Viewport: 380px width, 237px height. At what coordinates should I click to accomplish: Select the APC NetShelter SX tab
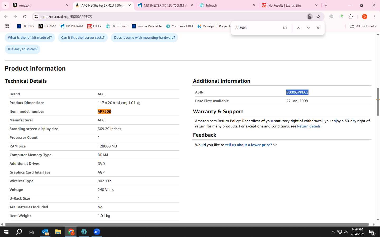point(103,5)
